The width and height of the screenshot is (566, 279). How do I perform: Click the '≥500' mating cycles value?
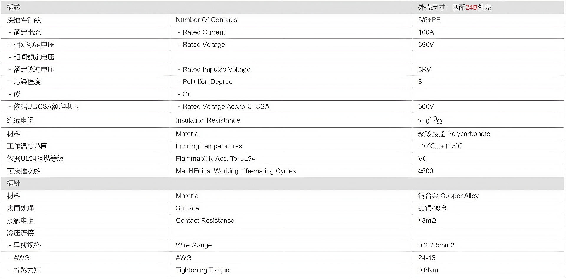(426, 171)
